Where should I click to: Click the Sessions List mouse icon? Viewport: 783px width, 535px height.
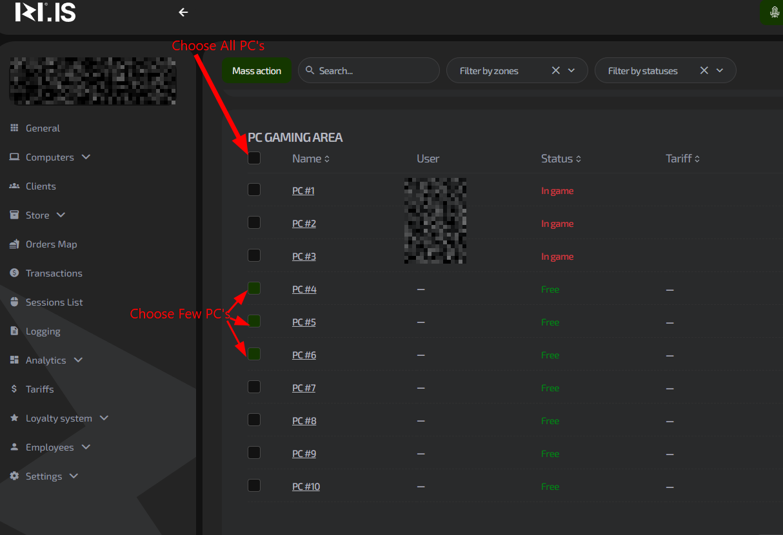tap(14, 302)
